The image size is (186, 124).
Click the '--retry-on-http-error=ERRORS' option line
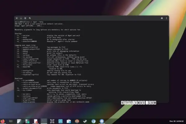(x=56, y=86)
